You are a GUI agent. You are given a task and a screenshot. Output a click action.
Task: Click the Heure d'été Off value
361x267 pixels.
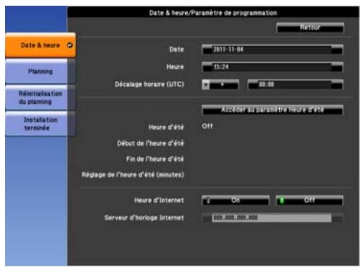point(207,126)
